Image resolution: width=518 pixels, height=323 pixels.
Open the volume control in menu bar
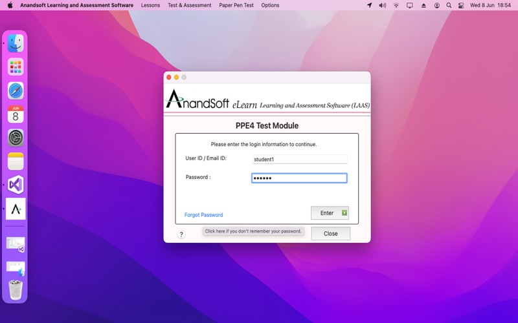coord(383,5)
